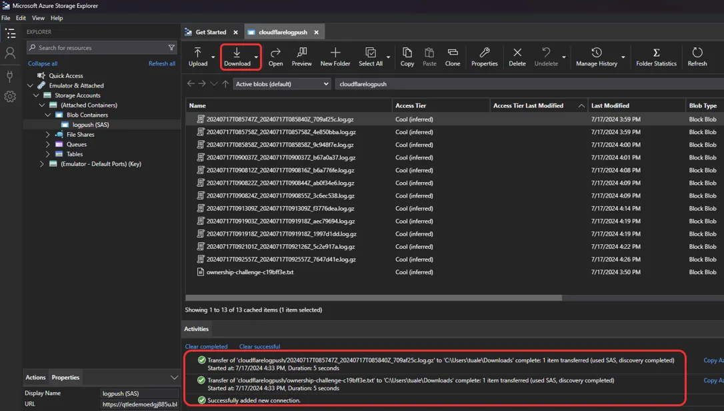724x411 pixels.
Task: Sort by Access Tier Last Modified column
Action: 539,106
